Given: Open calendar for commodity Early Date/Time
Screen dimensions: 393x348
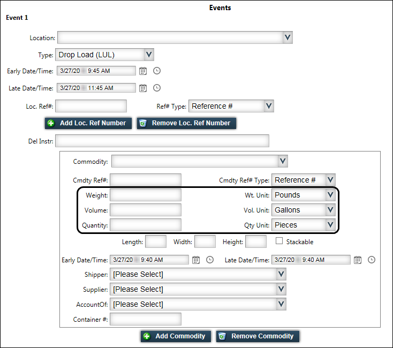Looking at the screenshot, I should click(196, 260).
